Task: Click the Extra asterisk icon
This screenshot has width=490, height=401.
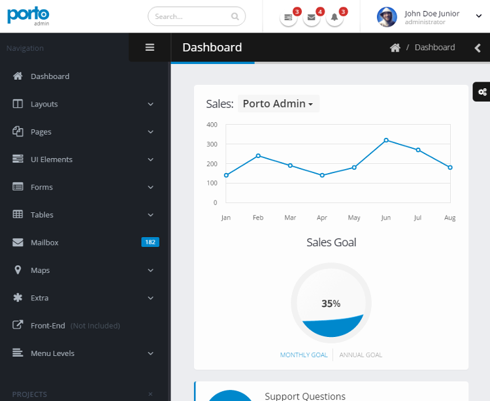Action: (x=18, y=298)
